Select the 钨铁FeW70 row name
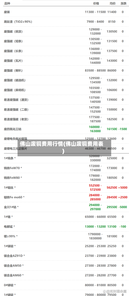This screenshot has width=129, height=296. (13, 168)
